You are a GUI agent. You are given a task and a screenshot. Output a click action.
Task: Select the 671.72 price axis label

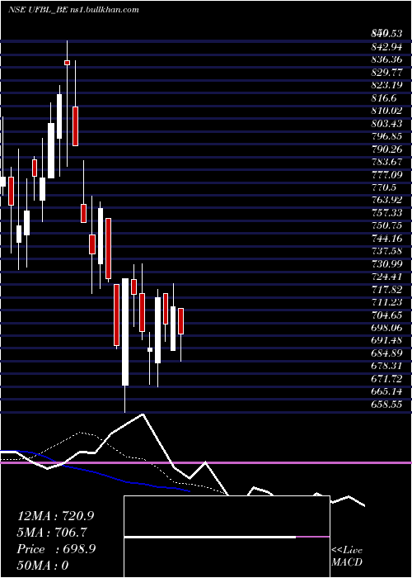[386, 379]
